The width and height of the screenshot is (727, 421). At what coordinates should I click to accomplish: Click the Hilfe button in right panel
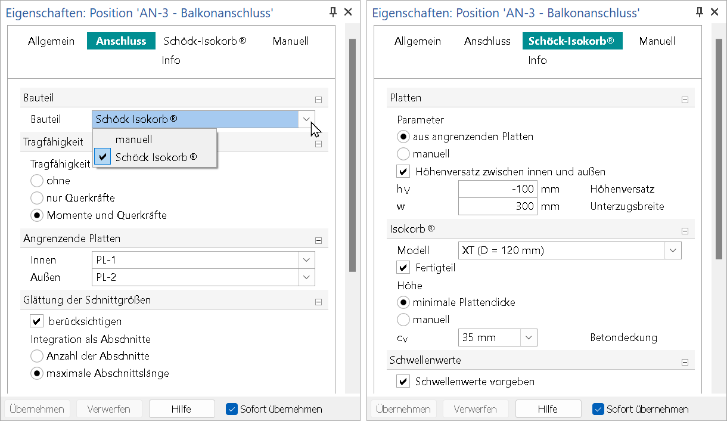click(548, 409)
